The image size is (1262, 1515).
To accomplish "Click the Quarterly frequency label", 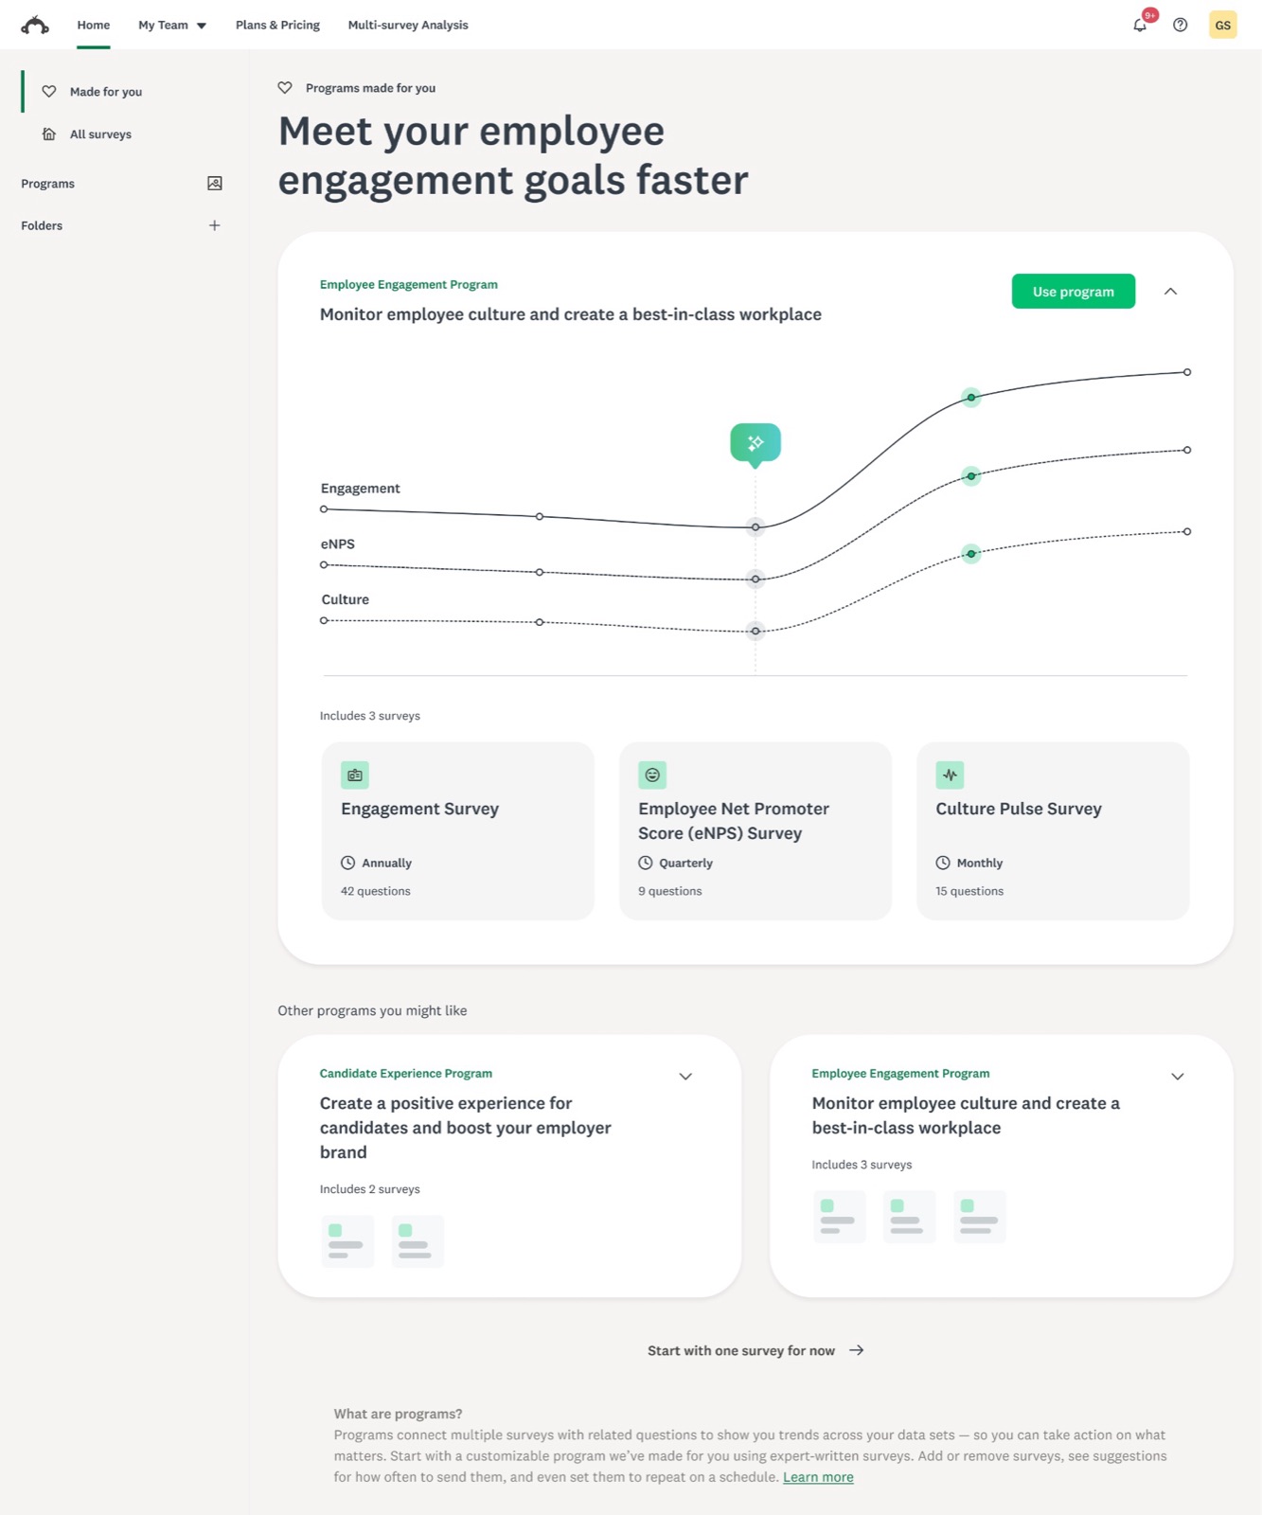I will pos(685,863).
